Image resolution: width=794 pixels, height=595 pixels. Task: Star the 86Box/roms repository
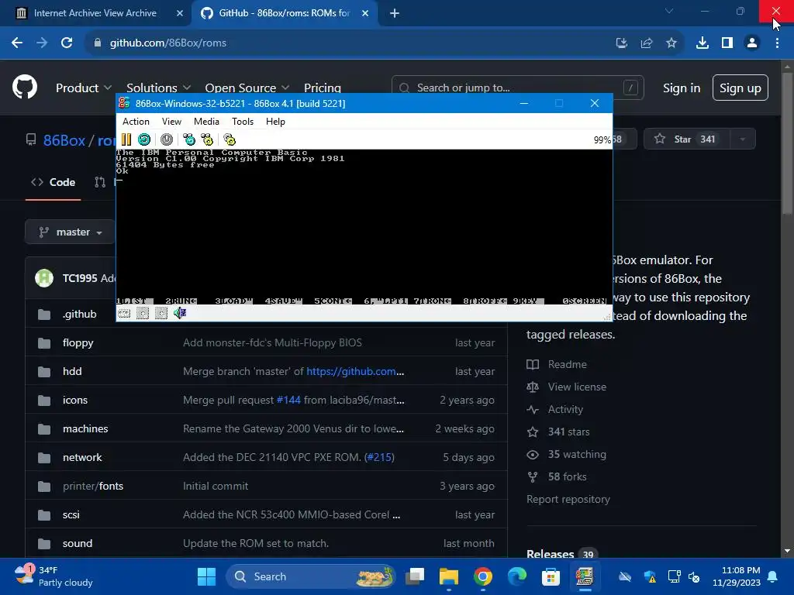(687, 139)
